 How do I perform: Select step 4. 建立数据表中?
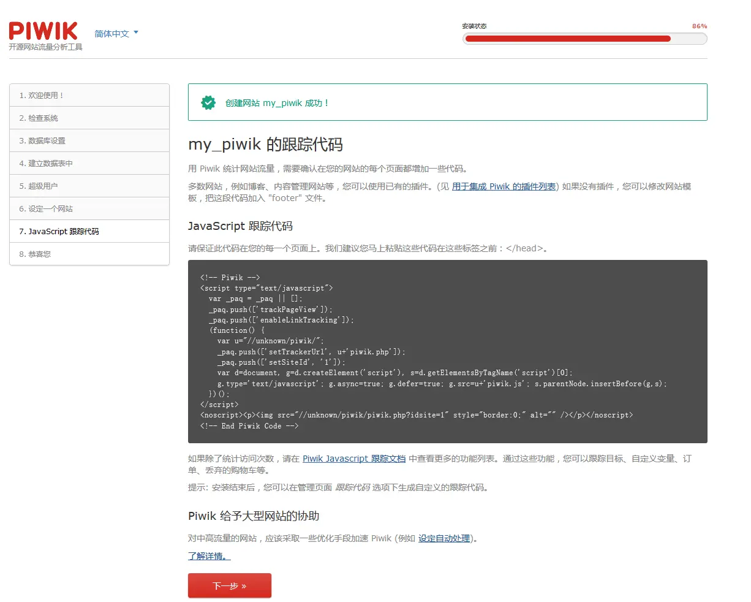pyautogui.click(x=89, y=163)
